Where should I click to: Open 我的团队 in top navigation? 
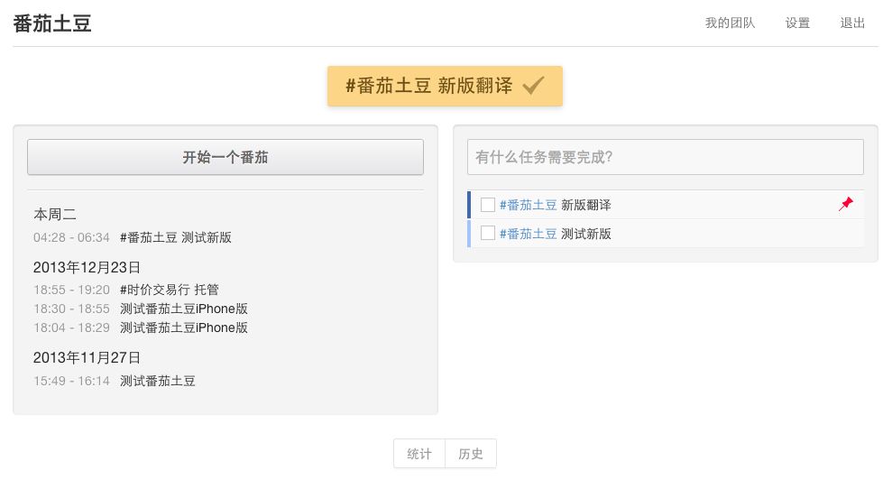tap(730, 23)
